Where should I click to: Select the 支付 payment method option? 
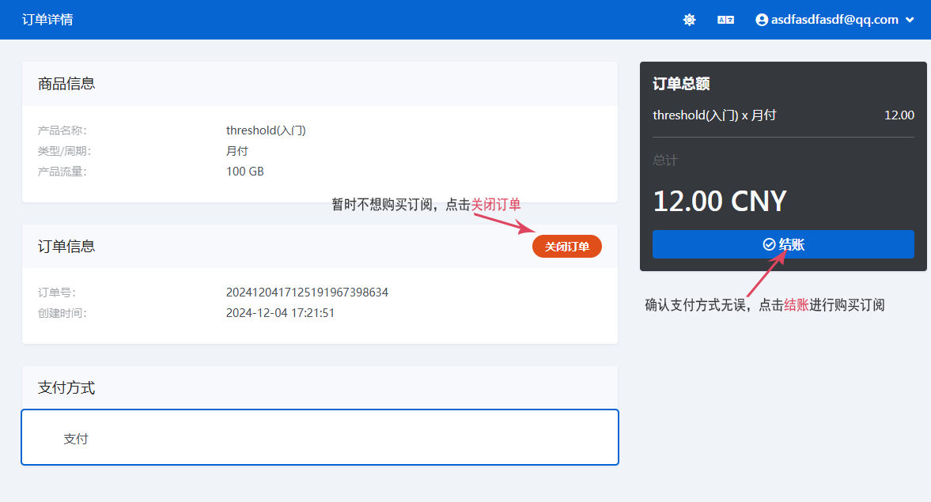click(x=320, y=437)
